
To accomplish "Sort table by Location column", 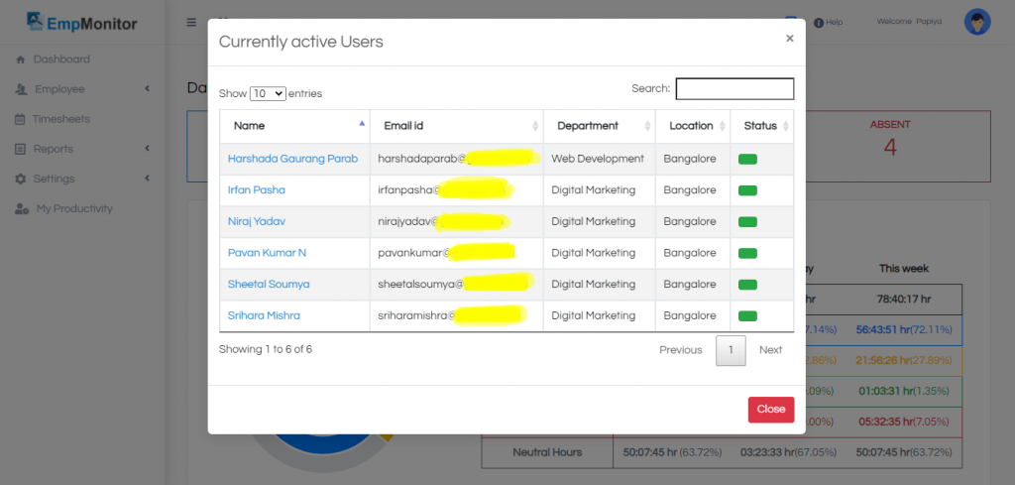I will tap(693, 126).
